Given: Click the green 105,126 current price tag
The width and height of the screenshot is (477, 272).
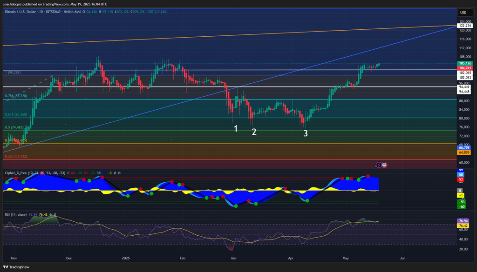Looking at the screenshot, I should click(464, 63).
